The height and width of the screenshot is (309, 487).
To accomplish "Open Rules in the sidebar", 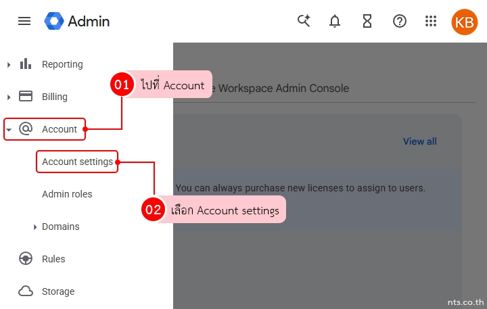I will pyautogui.click(x=53, y=259).
